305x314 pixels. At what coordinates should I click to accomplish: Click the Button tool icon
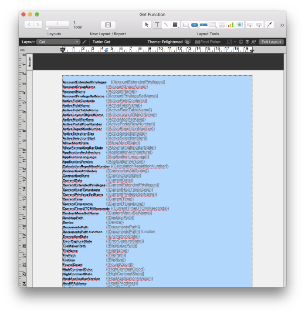(195, 25)
